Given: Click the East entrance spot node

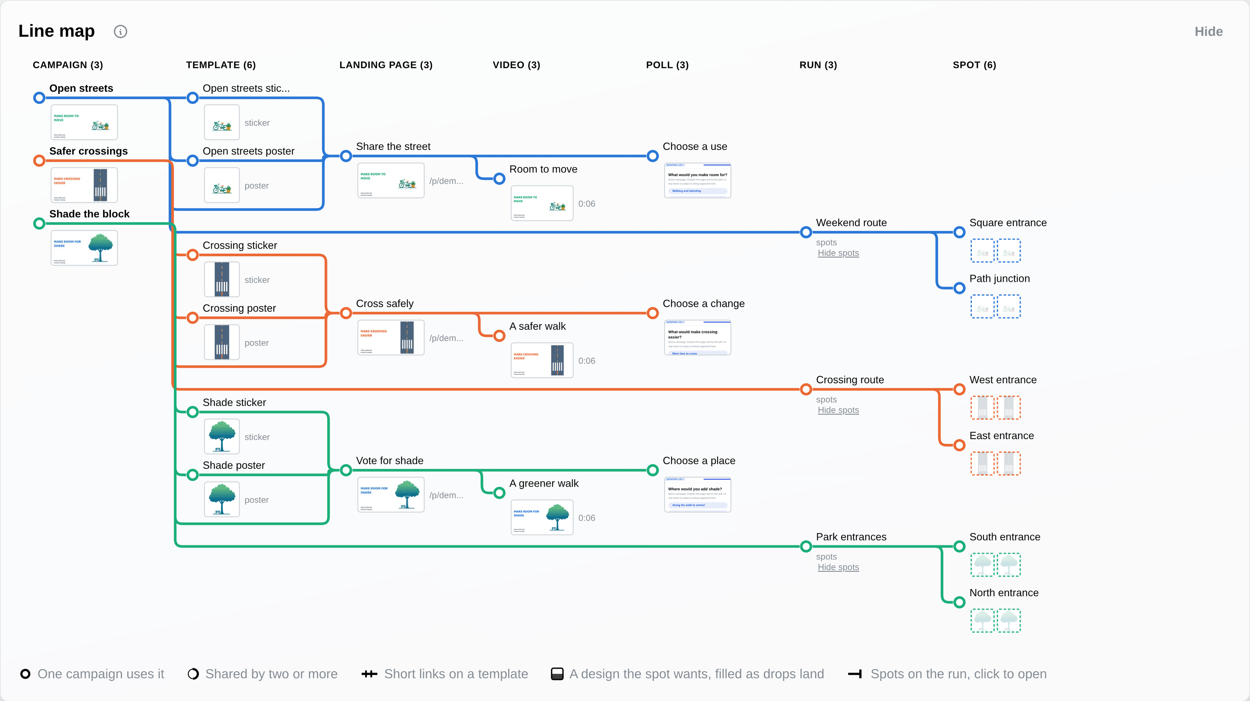Looking at the screenshot, I should click(959, 445).
